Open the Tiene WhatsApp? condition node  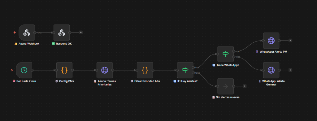click(226, 54)
